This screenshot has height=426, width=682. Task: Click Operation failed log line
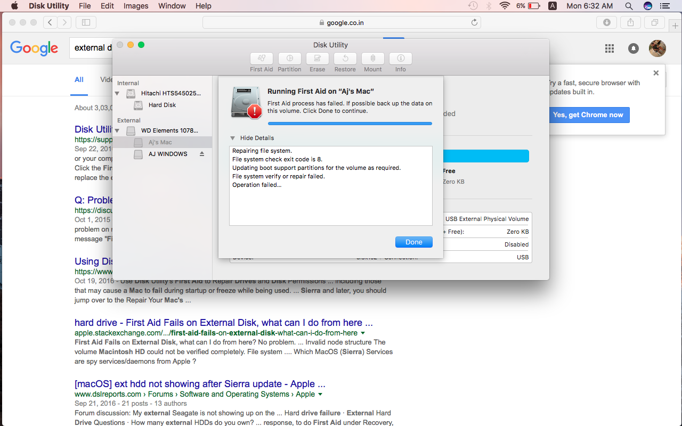pos(257,185)
